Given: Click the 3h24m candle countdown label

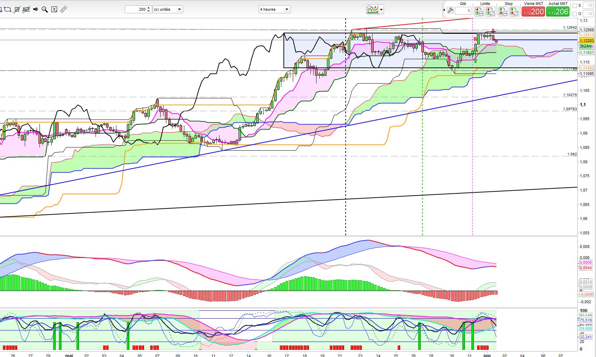Looking at the screenshot, I should point(586,46).
